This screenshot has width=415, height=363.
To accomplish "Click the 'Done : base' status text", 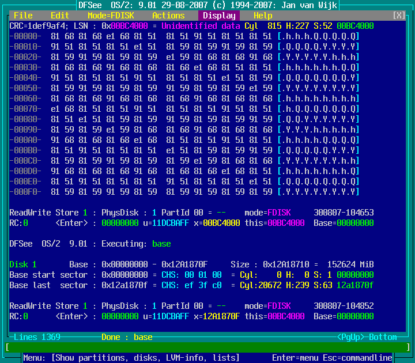I will tap(127, 337).
